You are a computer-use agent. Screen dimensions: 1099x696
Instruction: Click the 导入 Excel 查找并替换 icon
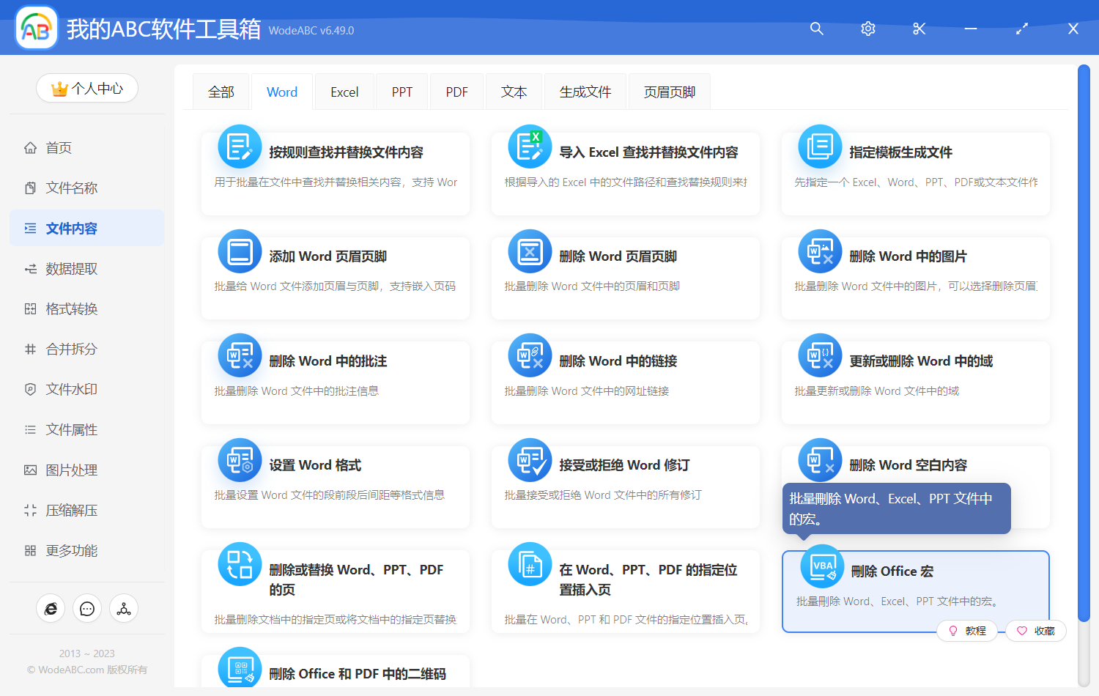(530, 147)
